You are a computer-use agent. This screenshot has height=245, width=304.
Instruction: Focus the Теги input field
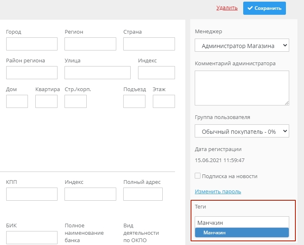(x=242, y=222)
